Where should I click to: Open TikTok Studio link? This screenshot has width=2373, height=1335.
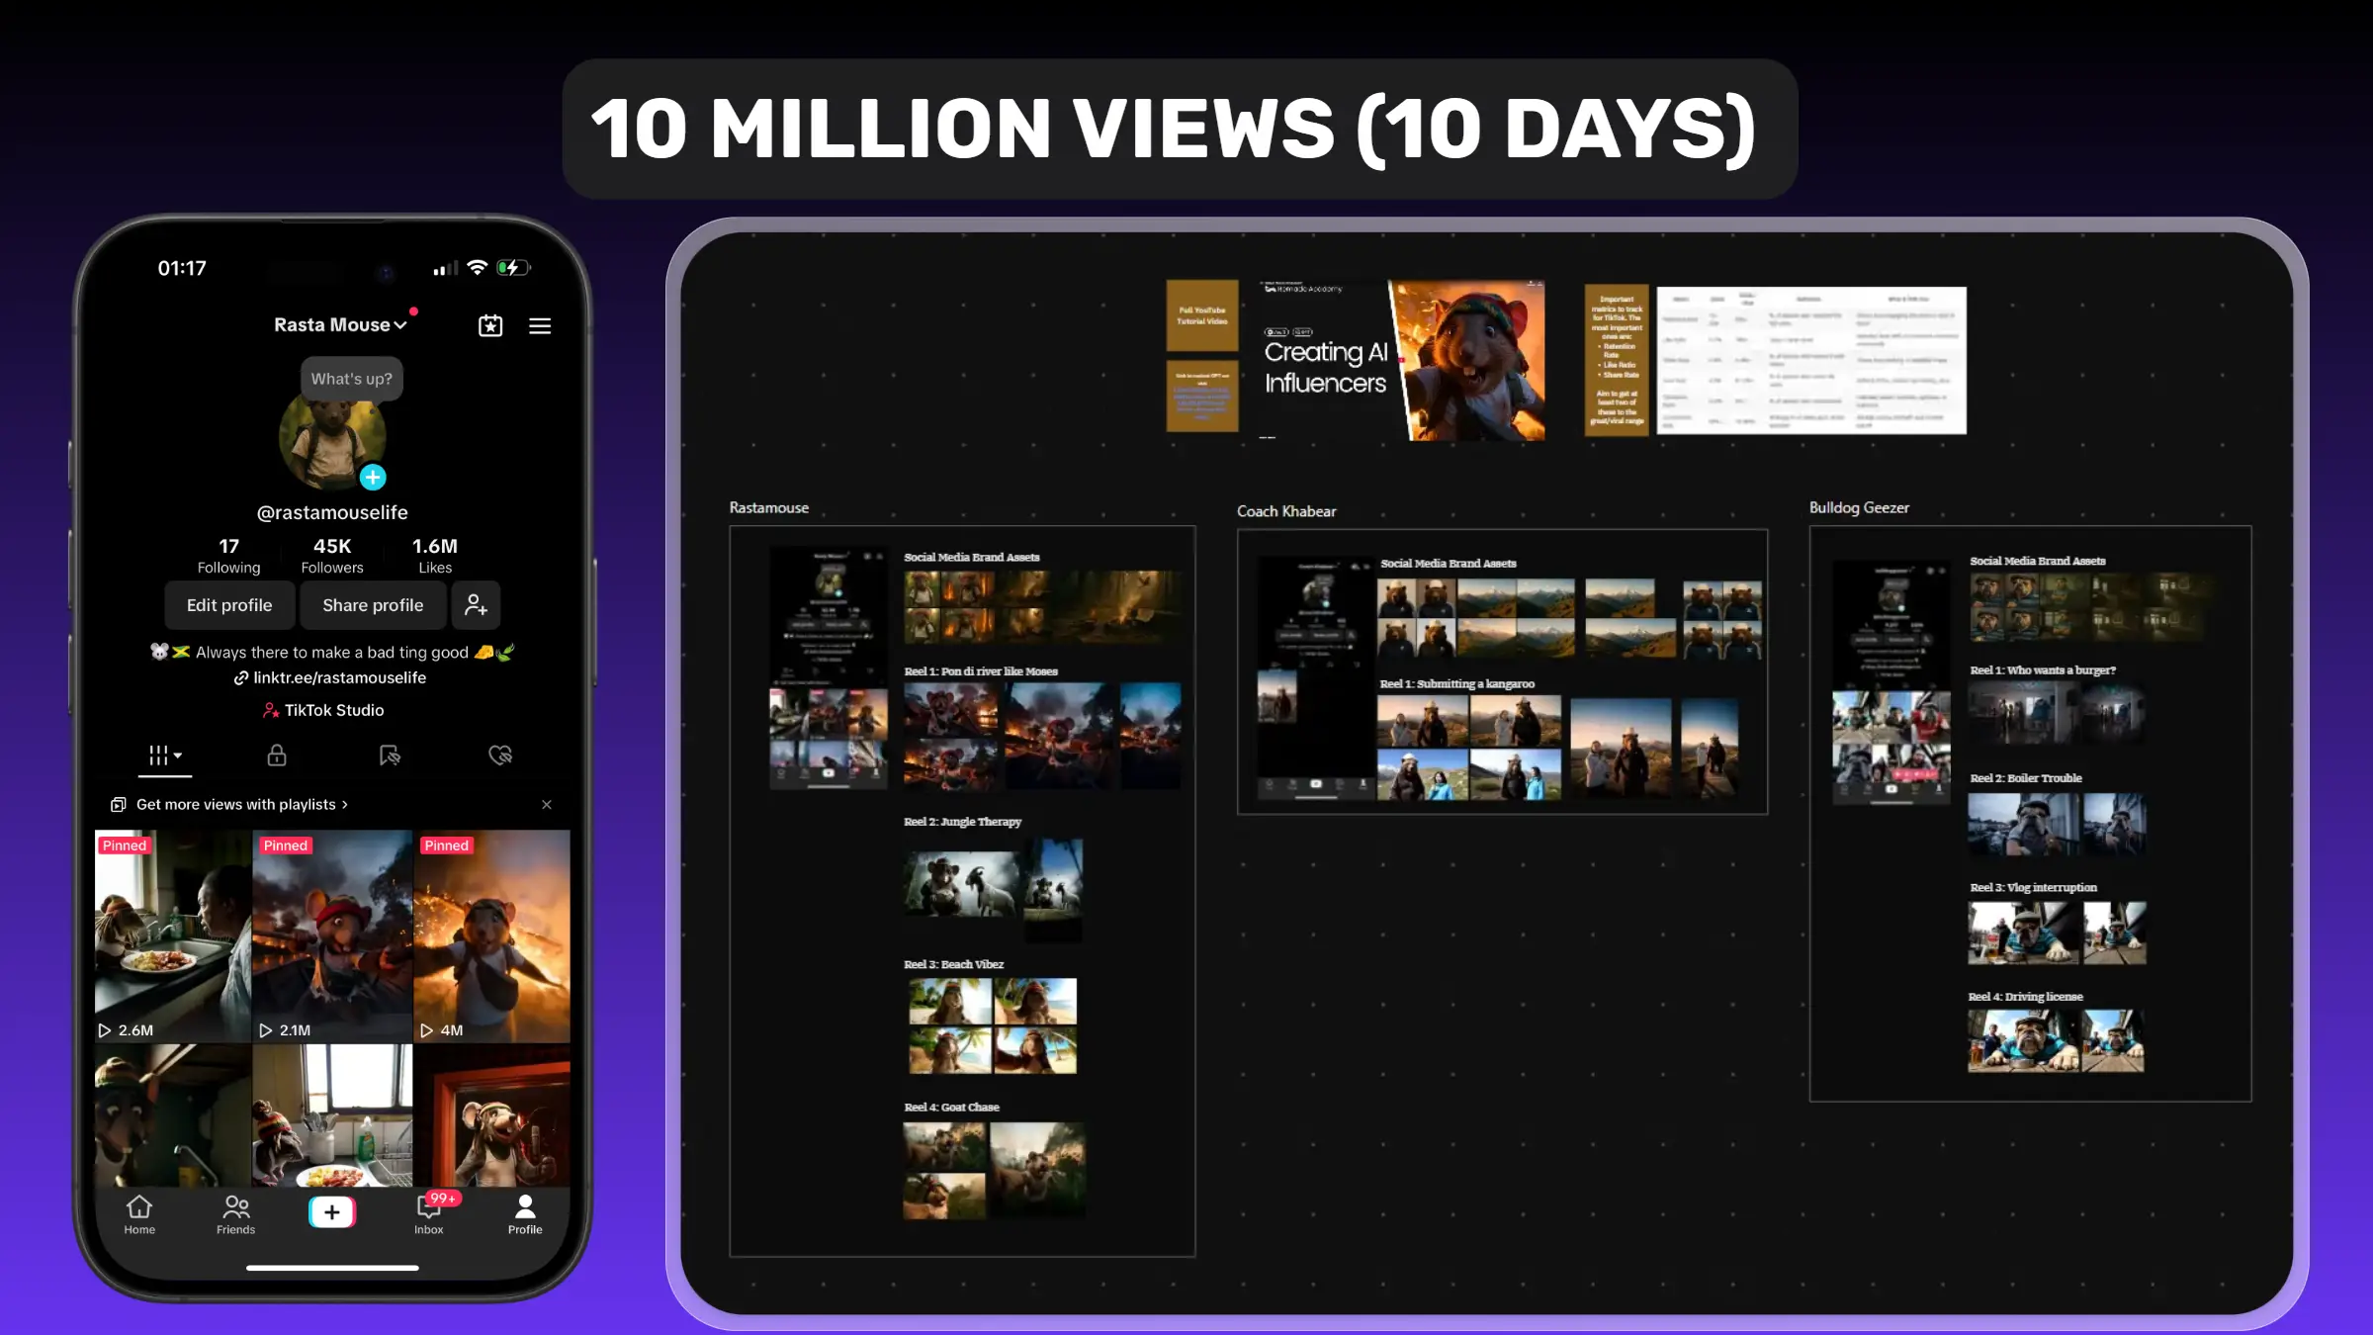click(x=323, y=710)
